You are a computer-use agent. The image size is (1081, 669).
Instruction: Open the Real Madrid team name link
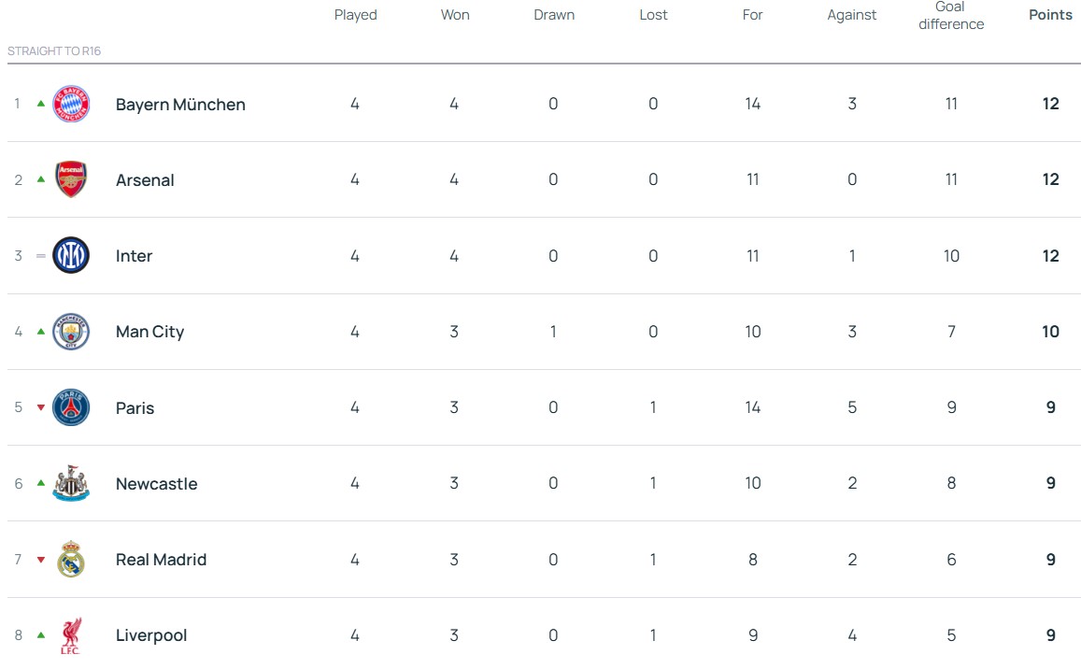[x=161, y=560]
